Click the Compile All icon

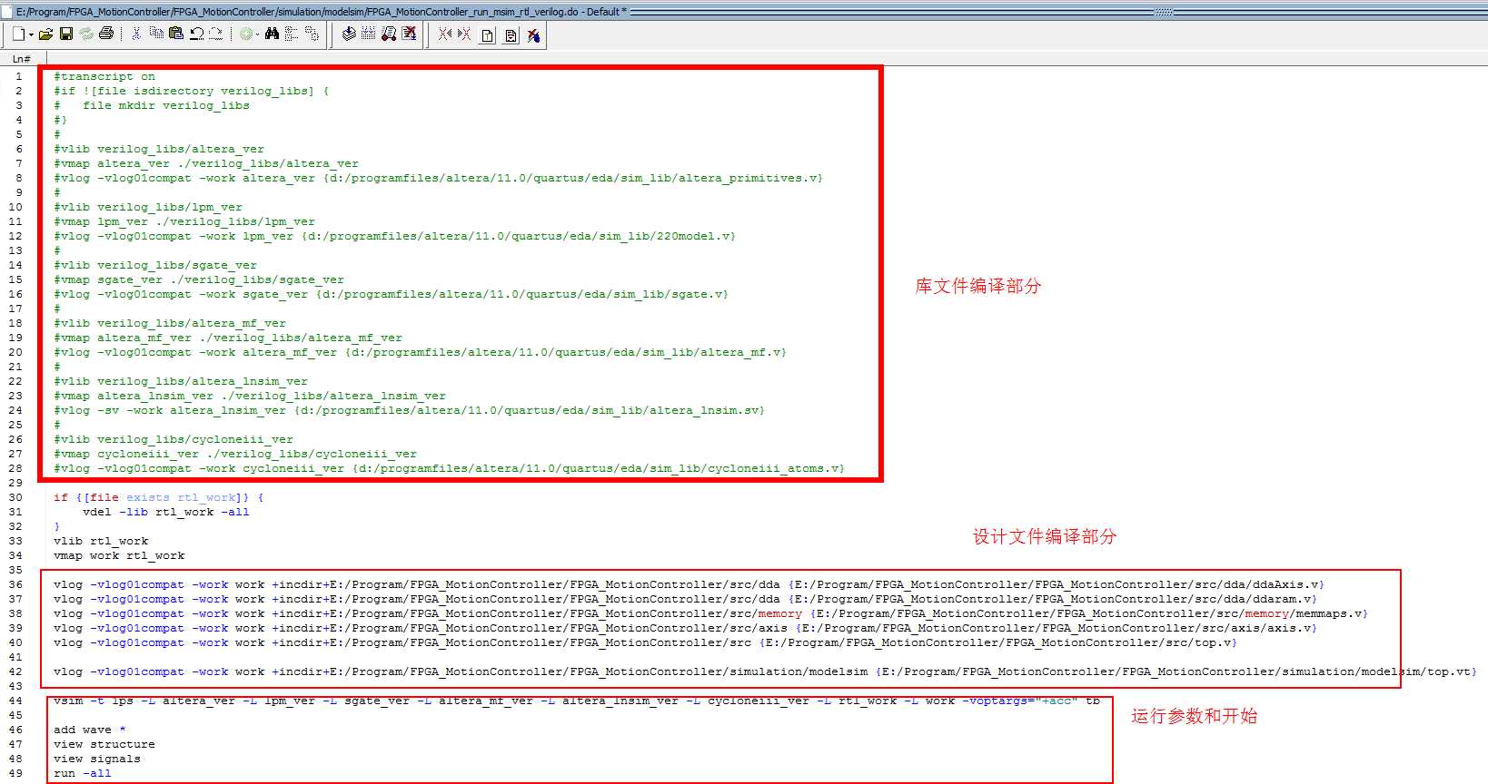click(368, 34)
